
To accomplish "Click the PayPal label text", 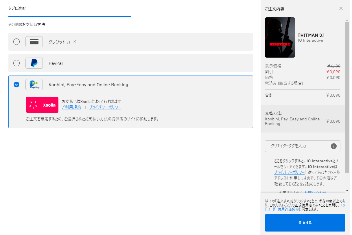I will click(56, 63).
